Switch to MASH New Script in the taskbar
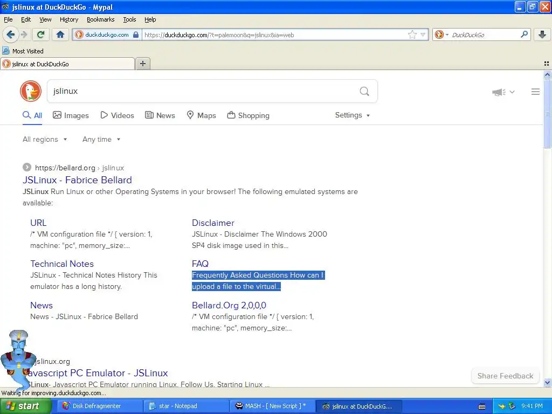Screen dimensions: 552x414 click(272, 406)
